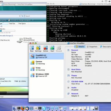
Task: Click the 'Not Attached' hard disk text
Action: [77, 72]
